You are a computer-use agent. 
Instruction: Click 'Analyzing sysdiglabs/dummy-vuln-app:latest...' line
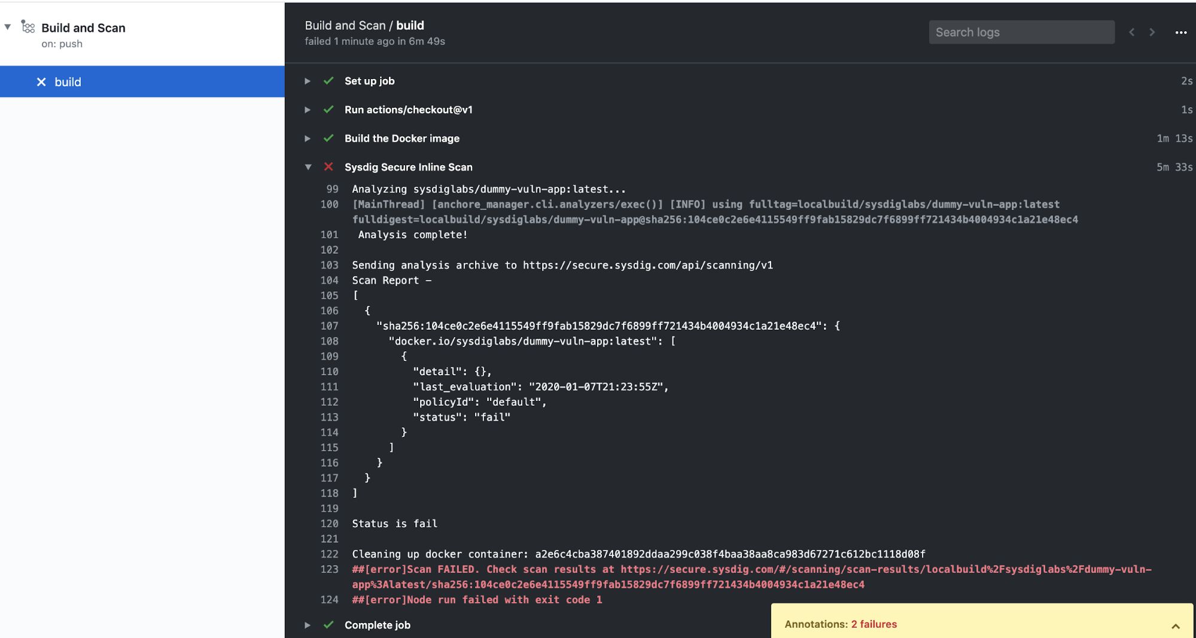pyautogui.click(x=489, y=189)
